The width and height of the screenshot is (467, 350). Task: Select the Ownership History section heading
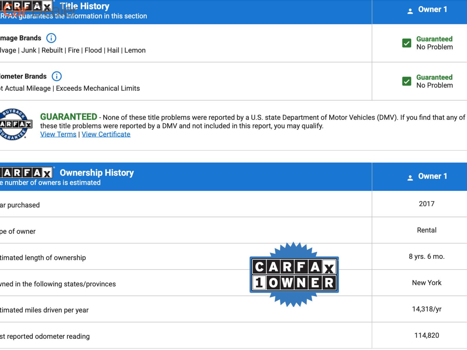click(x=97, y=173)
